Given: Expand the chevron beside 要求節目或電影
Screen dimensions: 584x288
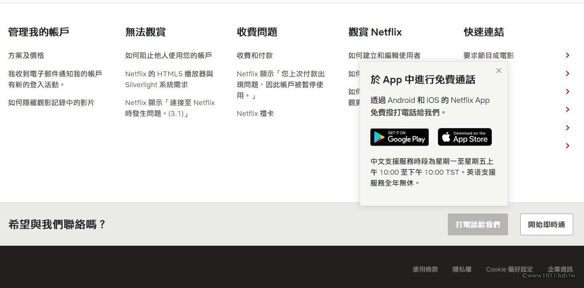Looking at the screenshot, I should [568, 55].
